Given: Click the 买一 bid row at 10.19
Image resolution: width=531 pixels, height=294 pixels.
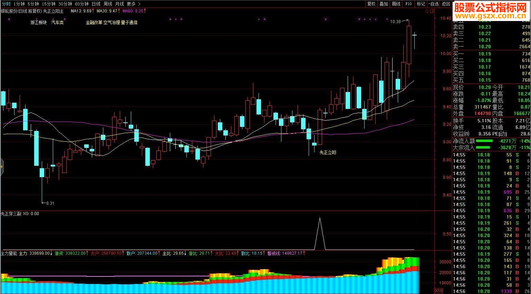Looking at the screenshot, I should click(491, 54).
